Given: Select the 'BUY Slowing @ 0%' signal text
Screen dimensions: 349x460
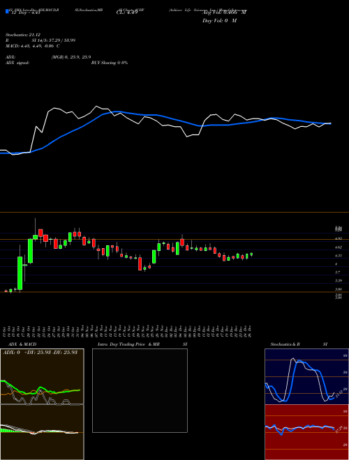Looking at the screenshot, I should 110,63.
